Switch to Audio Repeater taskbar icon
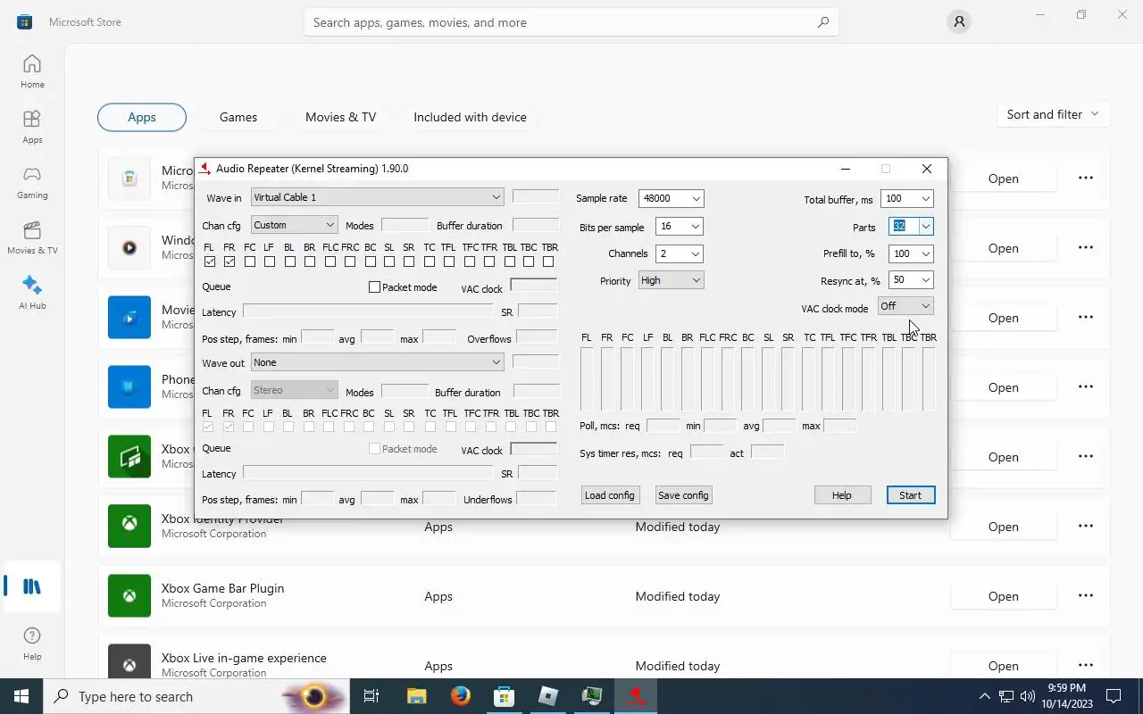The image size is (1143, 714). (x=636, y=696)
